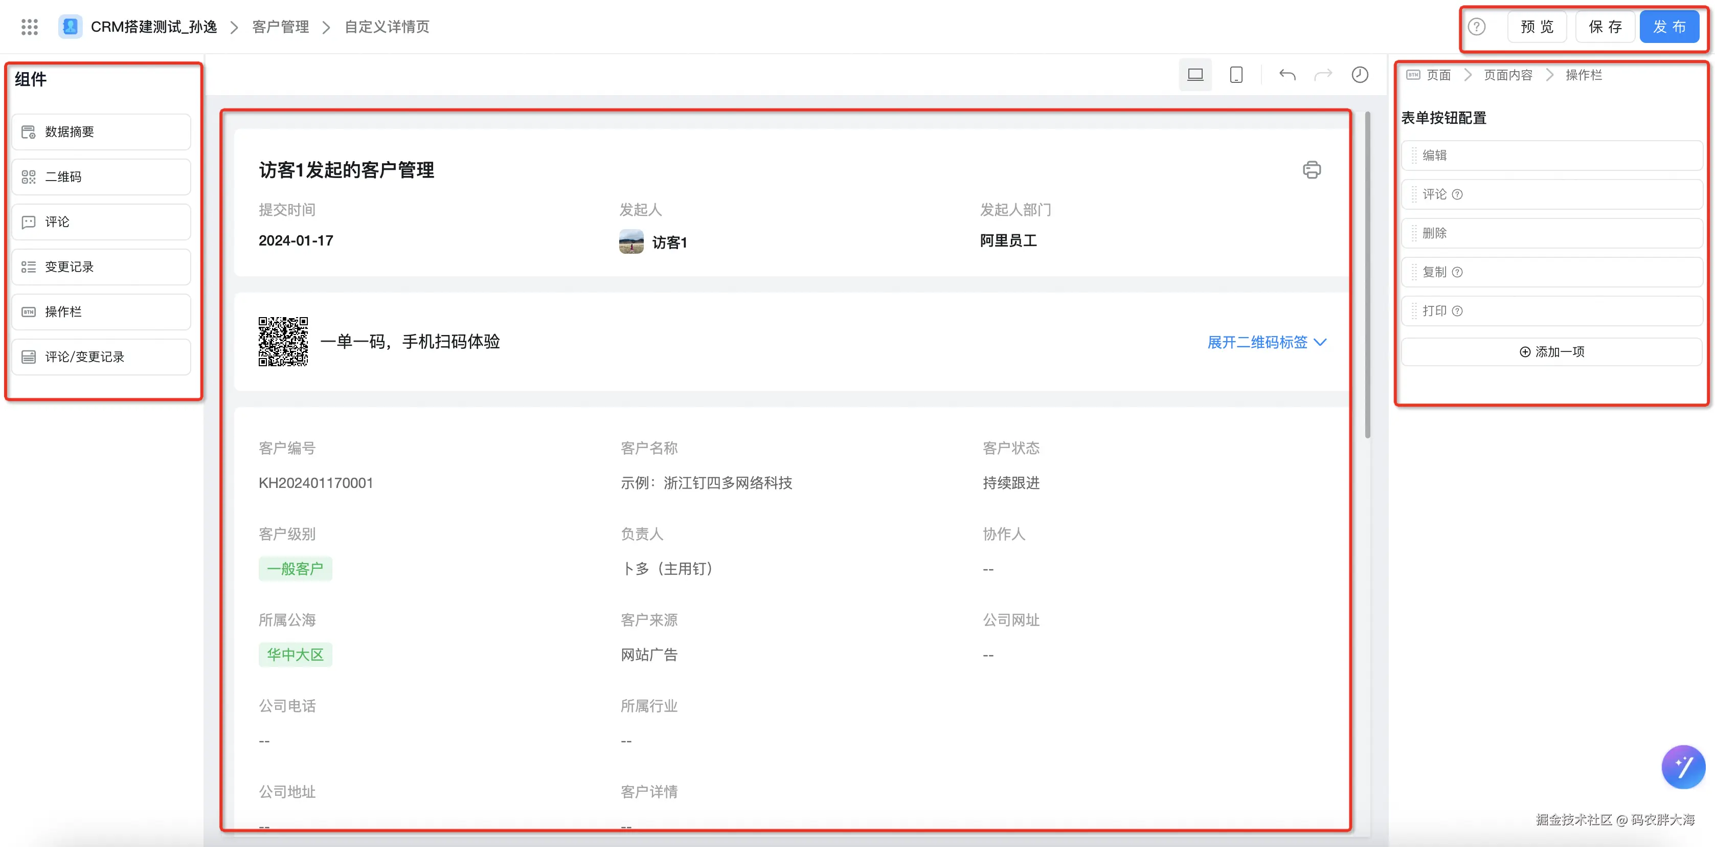
Task: Switch to mobile preview mode icon
Action: (x=1236, y=75)
